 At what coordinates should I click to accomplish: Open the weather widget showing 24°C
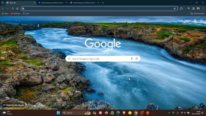coord(7,113)
